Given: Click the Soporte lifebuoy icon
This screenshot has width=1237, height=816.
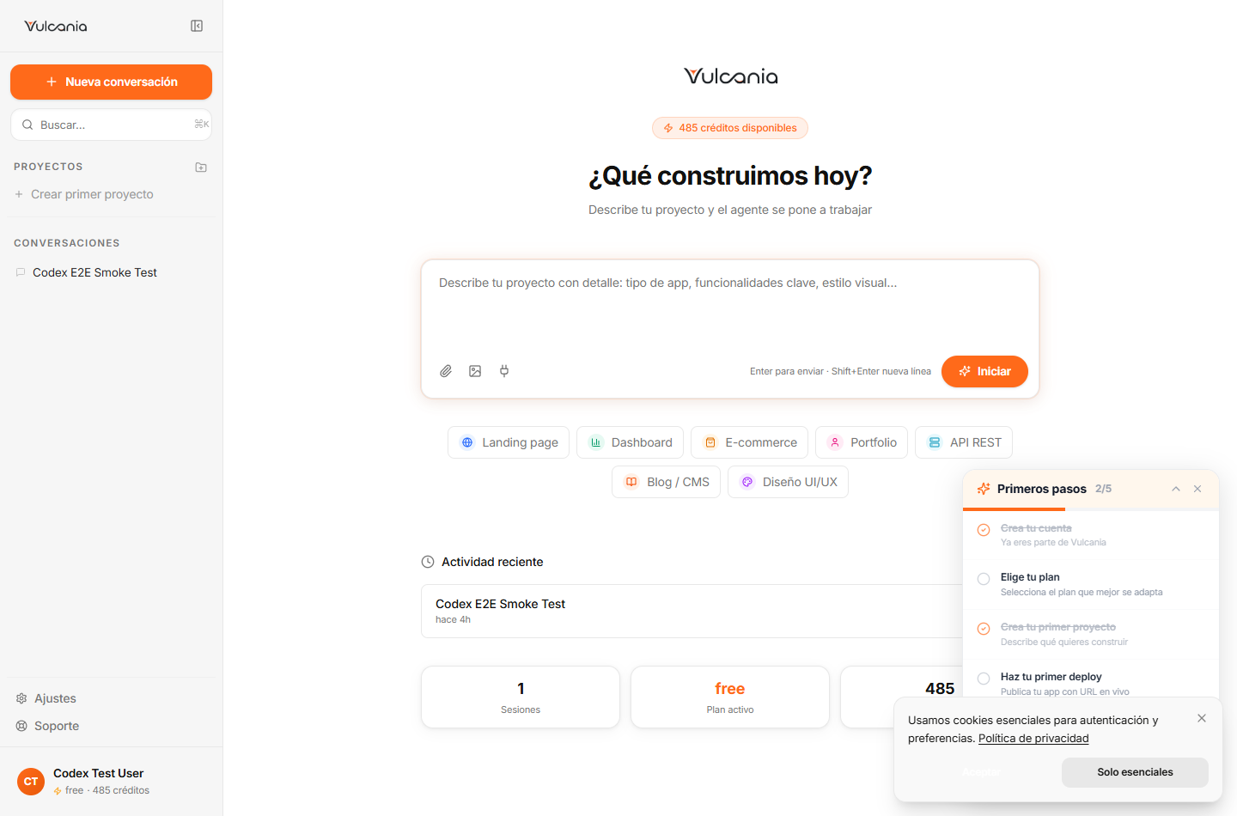Looking at the screenshot, I should pyautogui.click(x=21, y=726).
